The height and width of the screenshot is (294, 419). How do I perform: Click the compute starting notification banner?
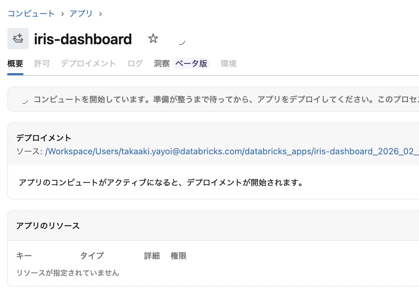click(209, 99)
